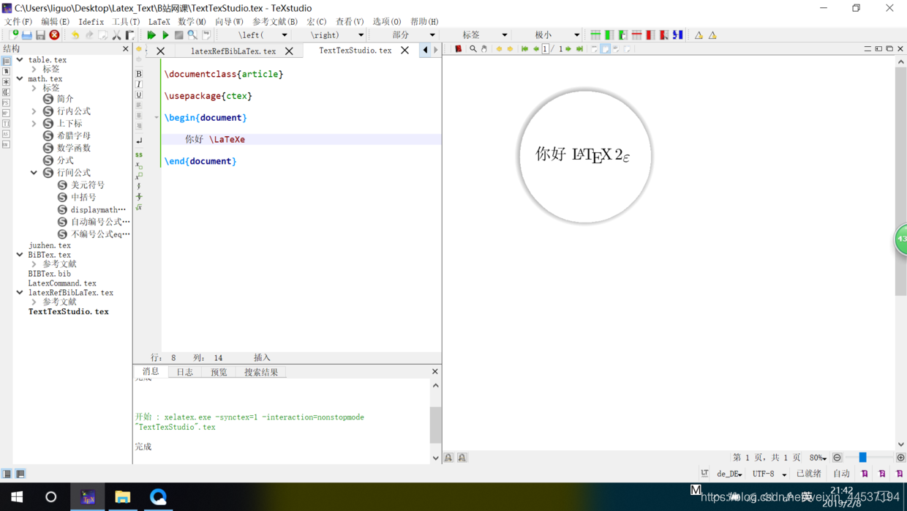Click the table add-column green icon
The width and height of the screenshot is (907, 511).
pos(609,35)
